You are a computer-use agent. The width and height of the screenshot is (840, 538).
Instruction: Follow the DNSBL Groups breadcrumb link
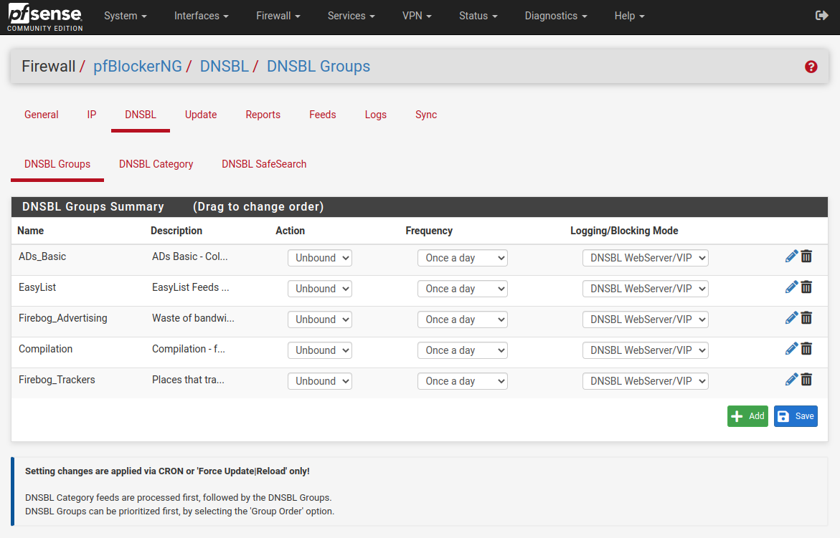(x=318, y=67)
